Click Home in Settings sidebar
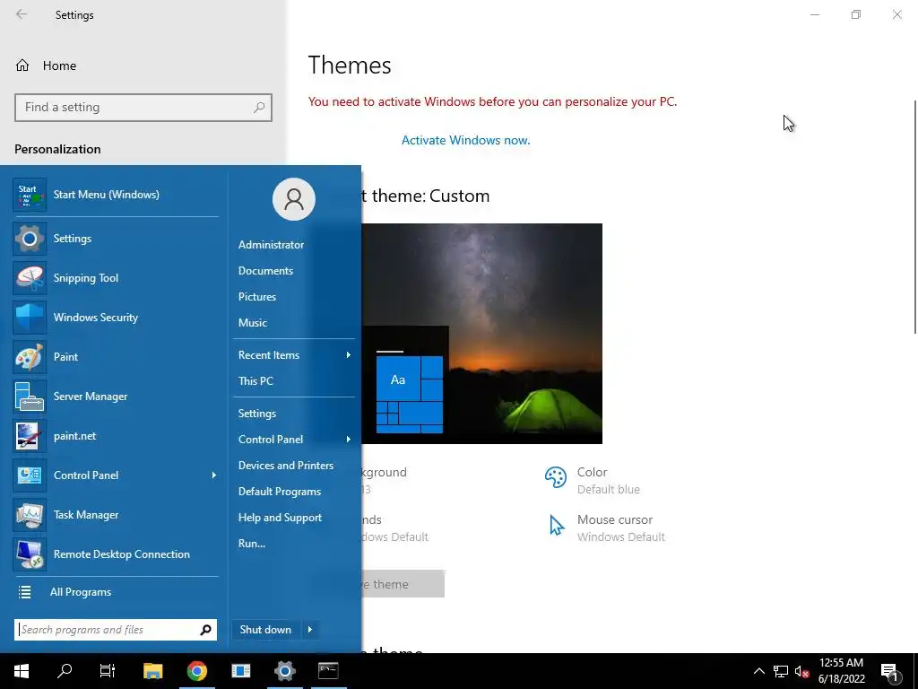Viewport: 918px width, 689px height. [x=60, y=65]
